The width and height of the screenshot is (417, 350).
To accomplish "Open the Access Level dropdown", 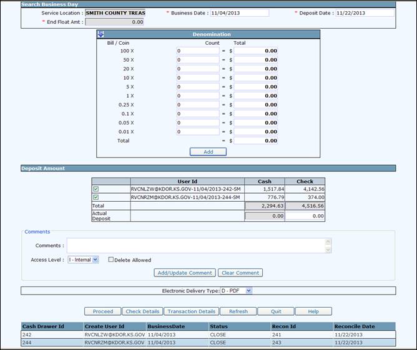I will coord(83,260).
